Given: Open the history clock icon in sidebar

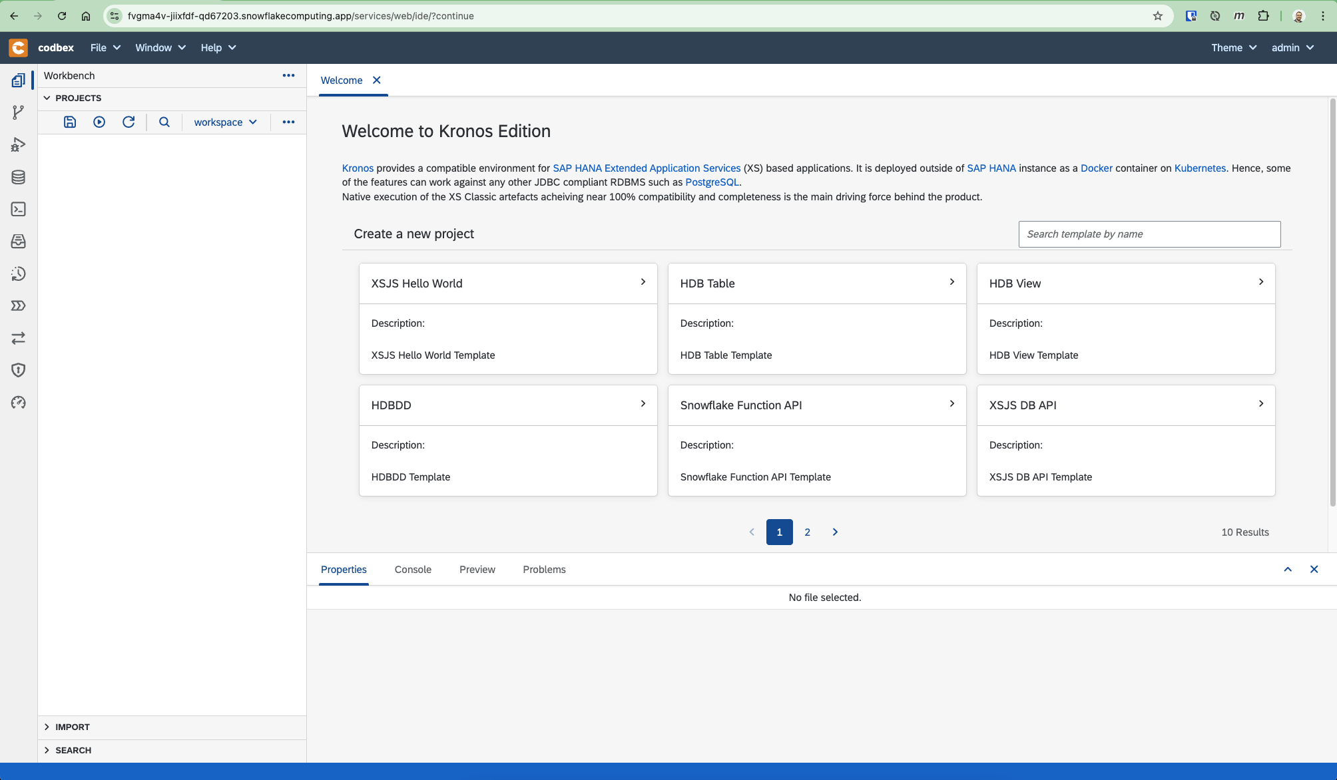Looking at the screenshot, I should pyautogui.click(x=19, y=274).
